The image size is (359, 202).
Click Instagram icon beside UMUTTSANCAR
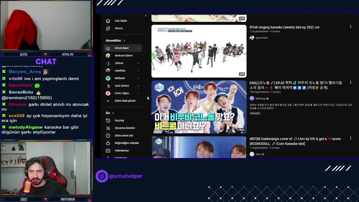[90, 199]
